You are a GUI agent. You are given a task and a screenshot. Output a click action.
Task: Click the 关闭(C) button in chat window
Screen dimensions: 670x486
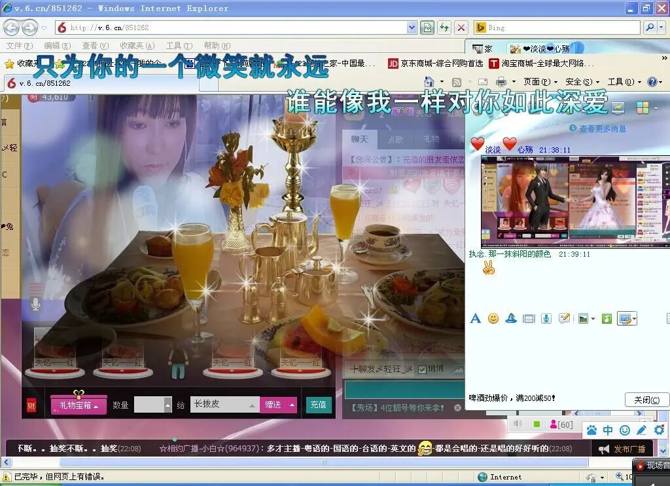(647, 400)
